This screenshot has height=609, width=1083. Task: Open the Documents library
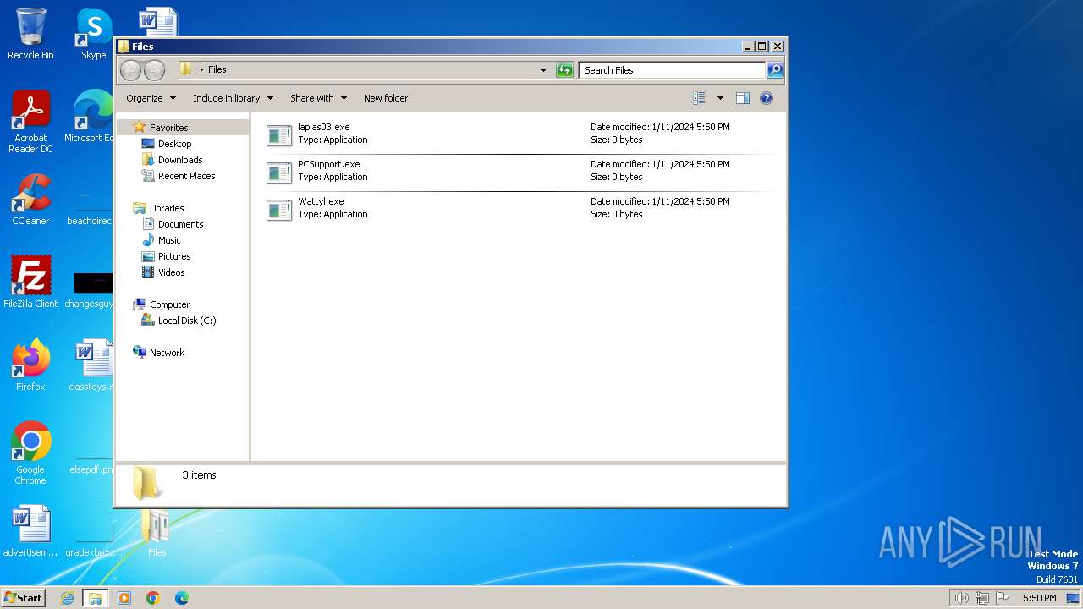tap(180, 224)
